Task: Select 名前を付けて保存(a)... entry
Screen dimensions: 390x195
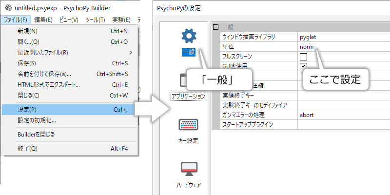Action: click(x=70, y=74)
